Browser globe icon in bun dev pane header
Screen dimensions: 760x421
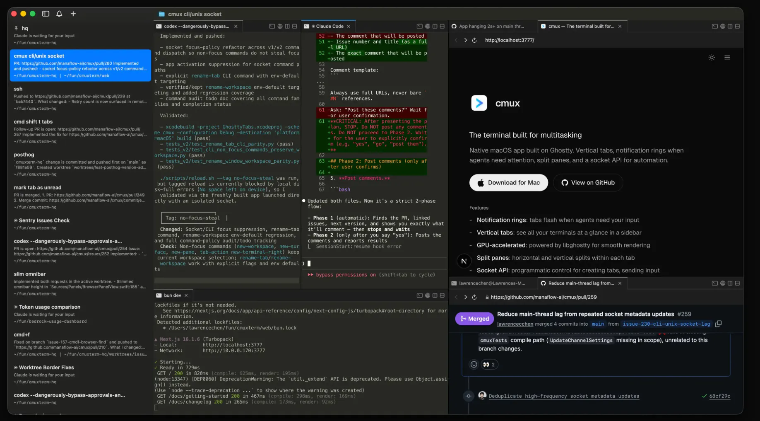(x=428, y=295)
